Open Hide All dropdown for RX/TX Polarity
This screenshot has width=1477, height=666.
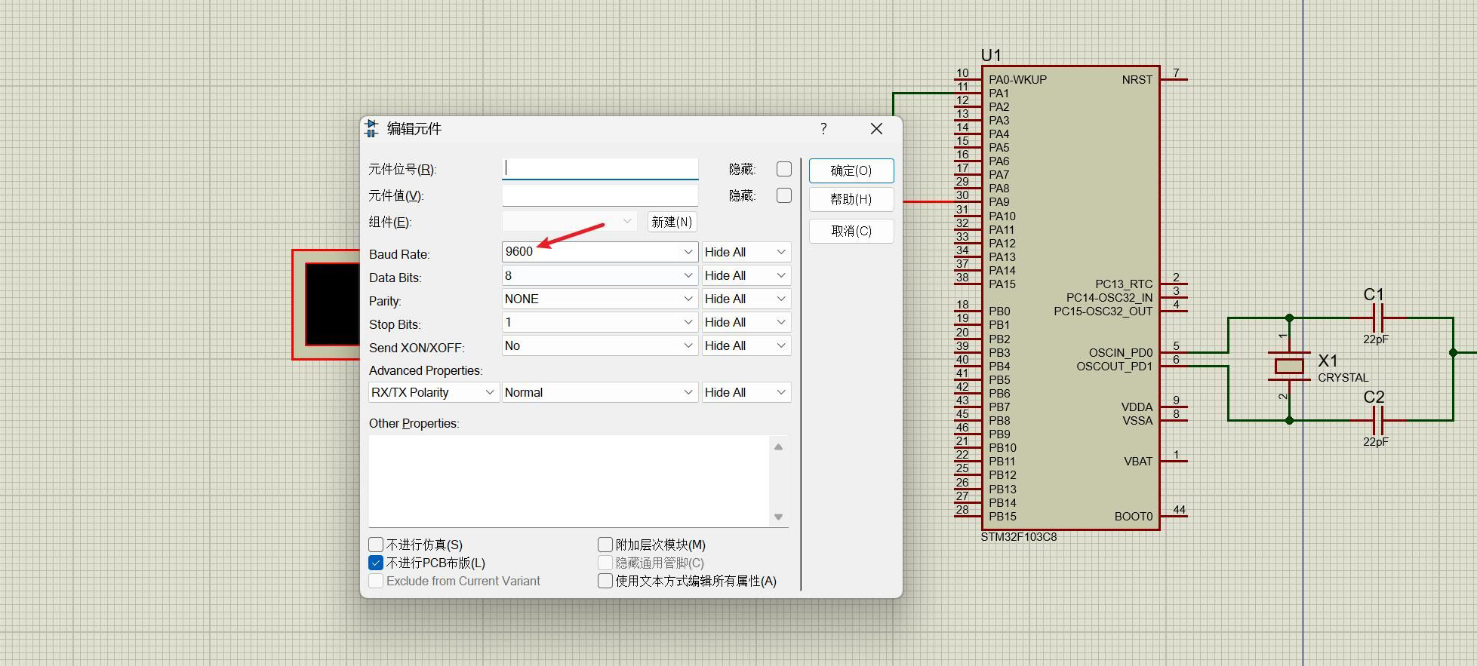(746, 392)
